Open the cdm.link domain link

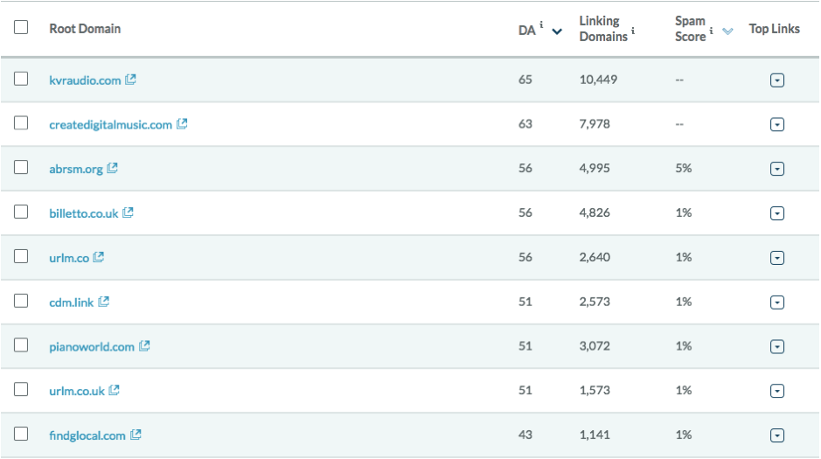tap(70, 302)
